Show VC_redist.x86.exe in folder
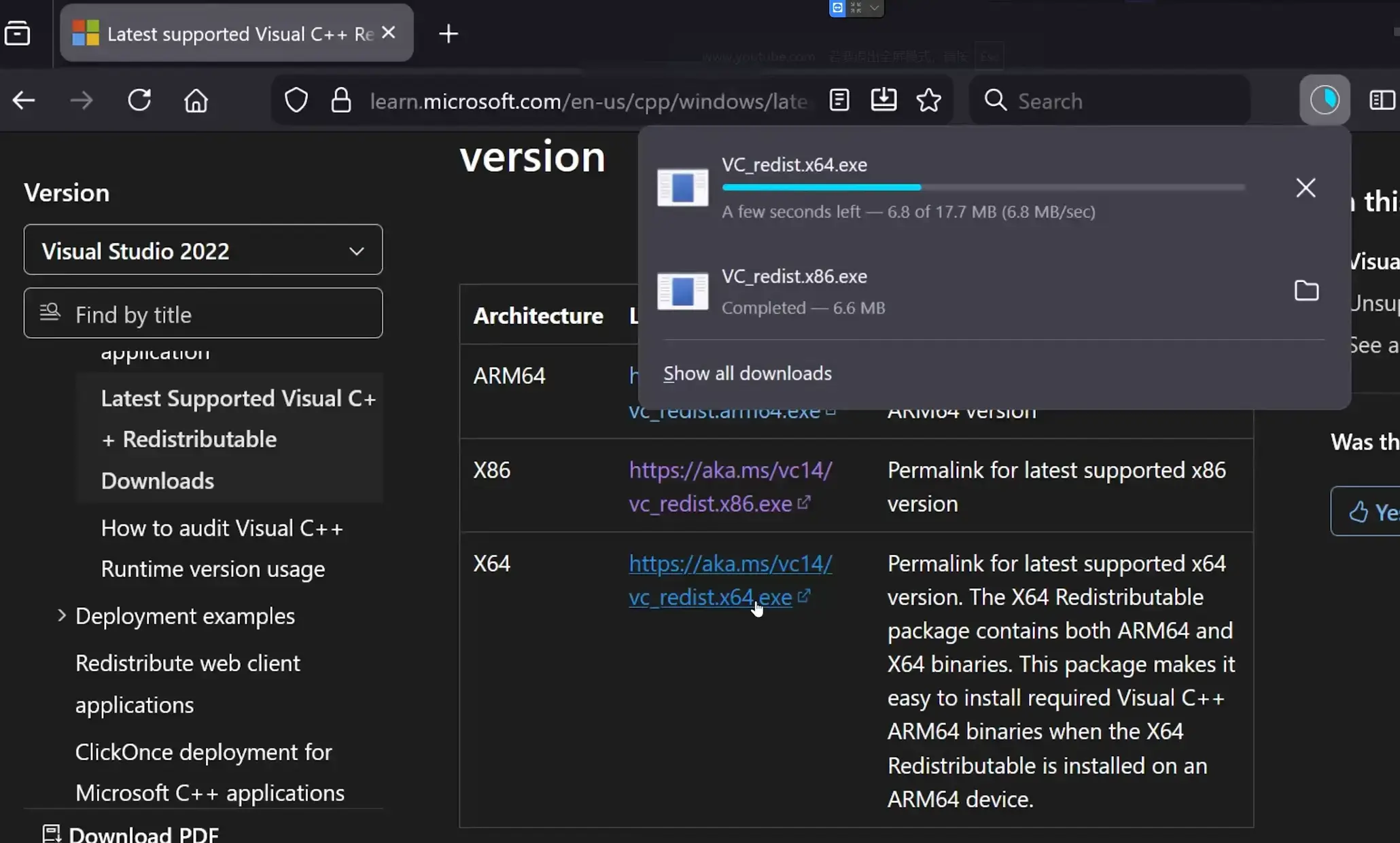This screenshot has height=843, width=1400. pyautogui.click(x=1306, y=291)
